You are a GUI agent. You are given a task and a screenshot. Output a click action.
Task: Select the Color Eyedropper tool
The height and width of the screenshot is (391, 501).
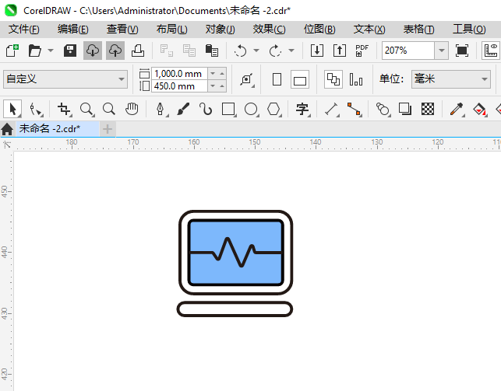(457, 110)
